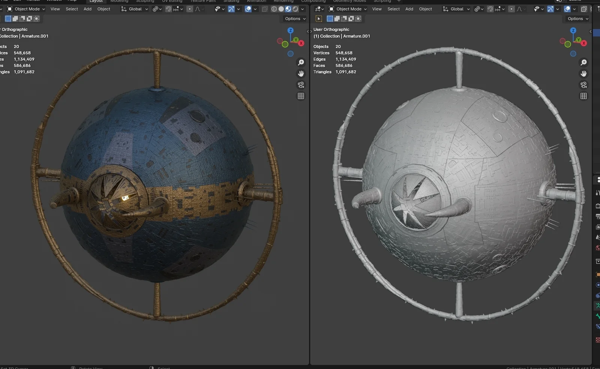Toggle proportional editing in right viewport header
600x369 pixels.
coord(511,9)
